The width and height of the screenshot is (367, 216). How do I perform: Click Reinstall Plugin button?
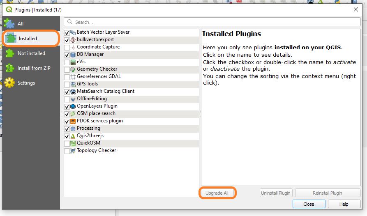(328, 193)
